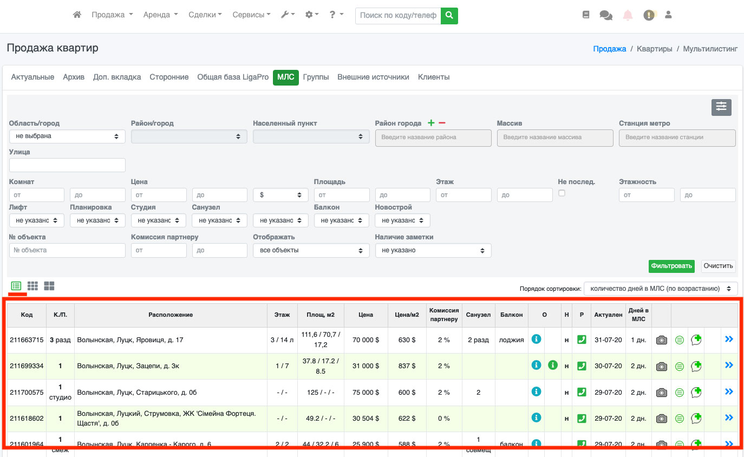Open the currency dropdown showing $
744x457 pixels.
point(280,195)
